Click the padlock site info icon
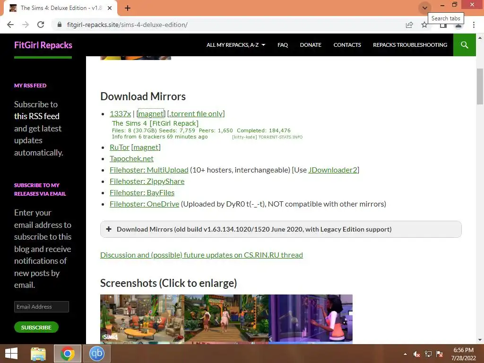This screenshot has height=363, width=484. tap(60, 25)
